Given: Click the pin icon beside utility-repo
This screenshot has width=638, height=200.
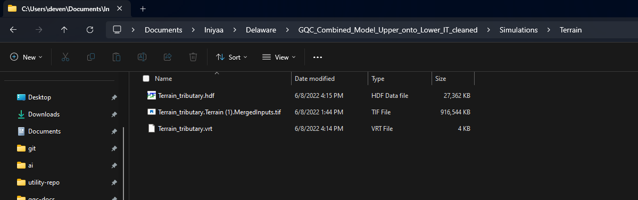Looking at the screenshot, I should point(114,182).
